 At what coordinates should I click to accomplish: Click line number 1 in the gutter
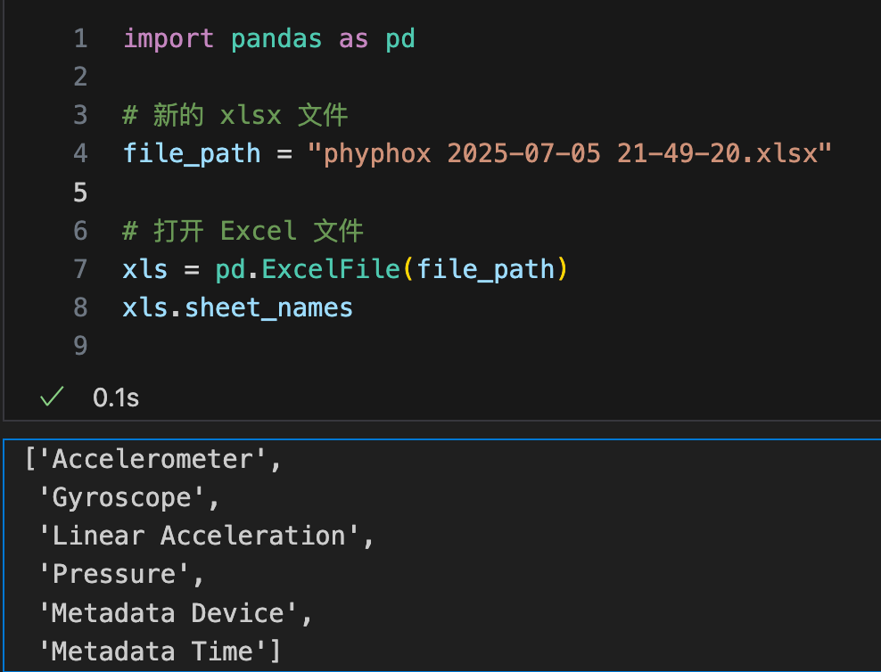[80, 39]
